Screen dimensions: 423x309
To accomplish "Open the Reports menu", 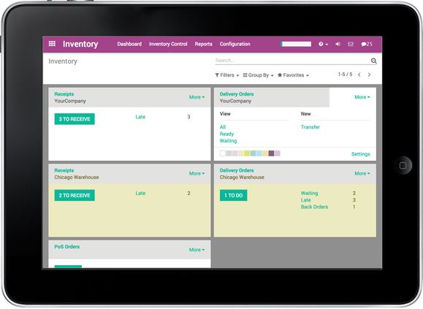I will pyautogui.click(x=203, y=44).
